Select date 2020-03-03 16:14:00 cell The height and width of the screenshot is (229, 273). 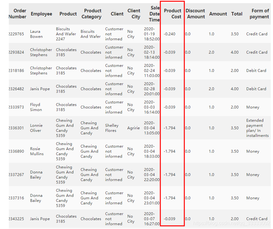pyautogui.click(x=151, y=107)
